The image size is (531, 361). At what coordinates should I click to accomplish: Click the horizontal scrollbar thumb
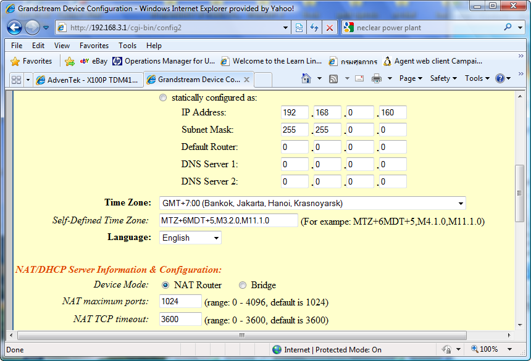242,335
